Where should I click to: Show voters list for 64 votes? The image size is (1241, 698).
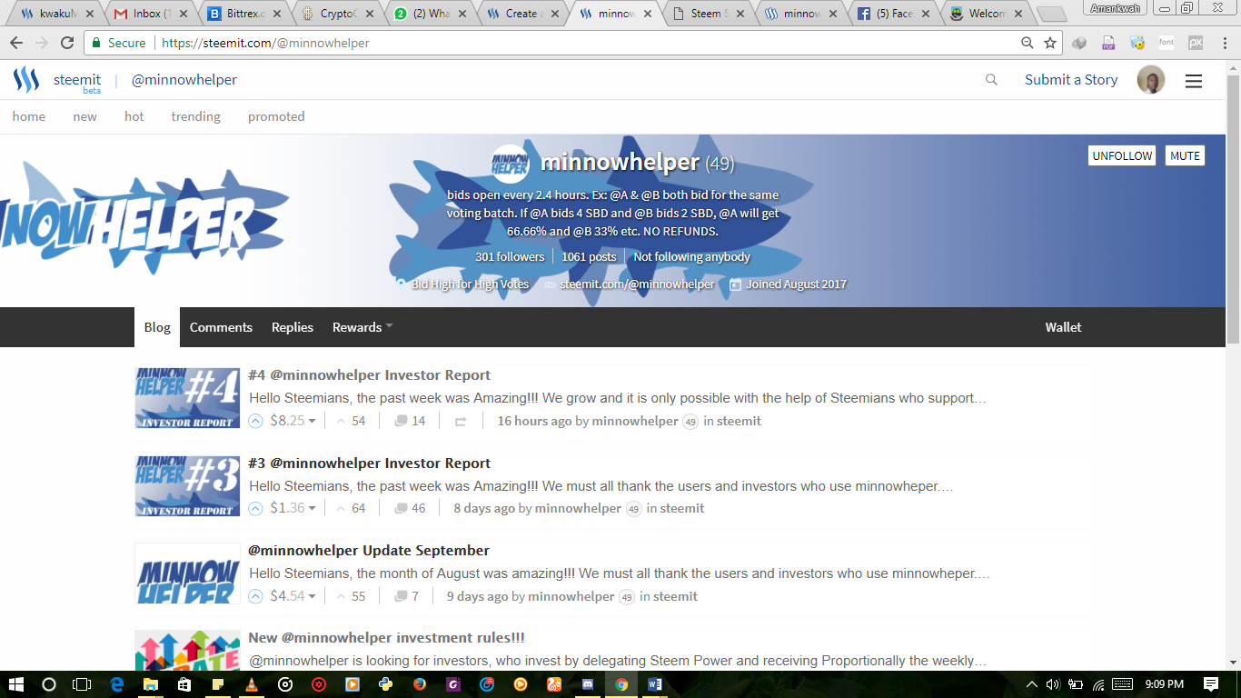point(351,508)
